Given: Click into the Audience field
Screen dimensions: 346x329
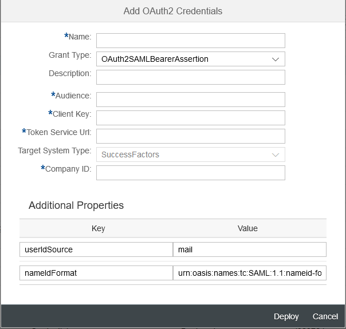Looking at the screenshot, I should [191, 100].
